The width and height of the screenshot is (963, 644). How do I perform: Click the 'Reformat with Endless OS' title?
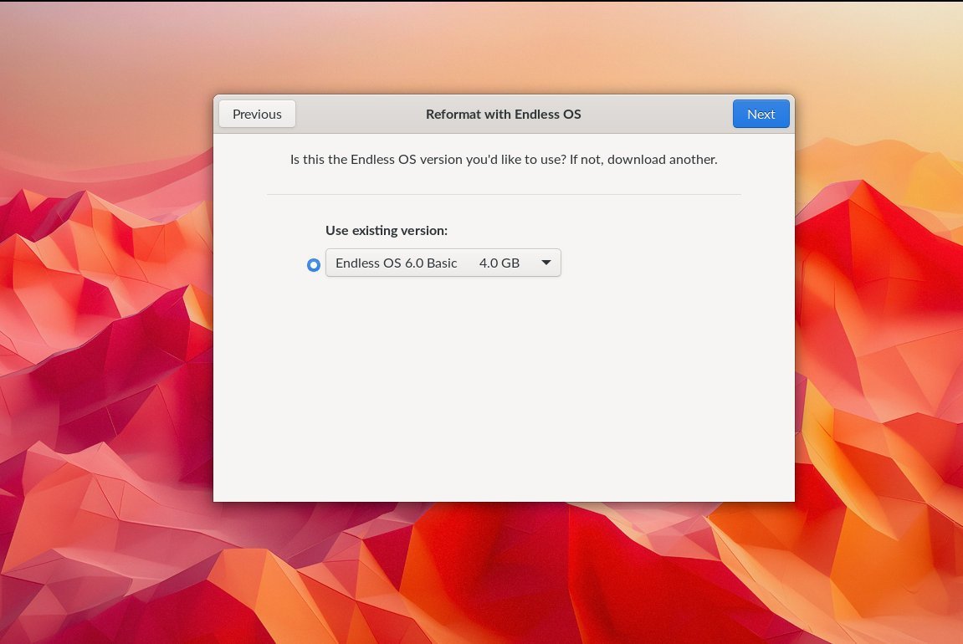pyautogui.click(x=504, y=115)
